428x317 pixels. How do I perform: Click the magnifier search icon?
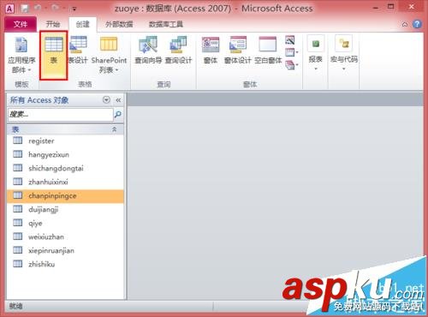[x=118, y=115]
